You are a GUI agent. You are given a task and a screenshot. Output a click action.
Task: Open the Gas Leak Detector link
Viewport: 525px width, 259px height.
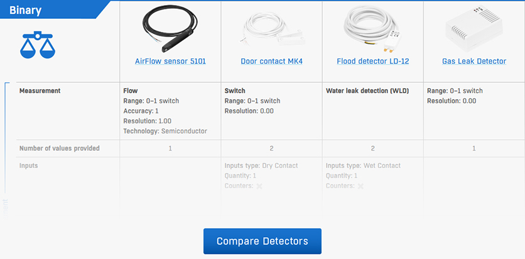coord(474,61)
